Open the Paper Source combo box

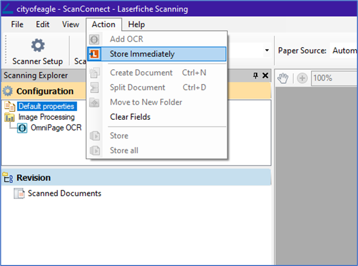click(343, 51)
